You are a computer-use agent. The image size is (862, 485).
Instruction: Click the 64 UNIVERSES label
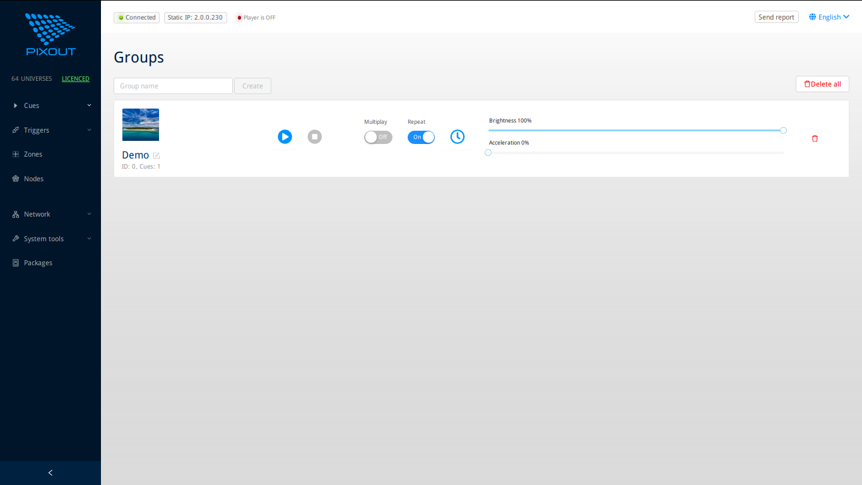[32, 79]
